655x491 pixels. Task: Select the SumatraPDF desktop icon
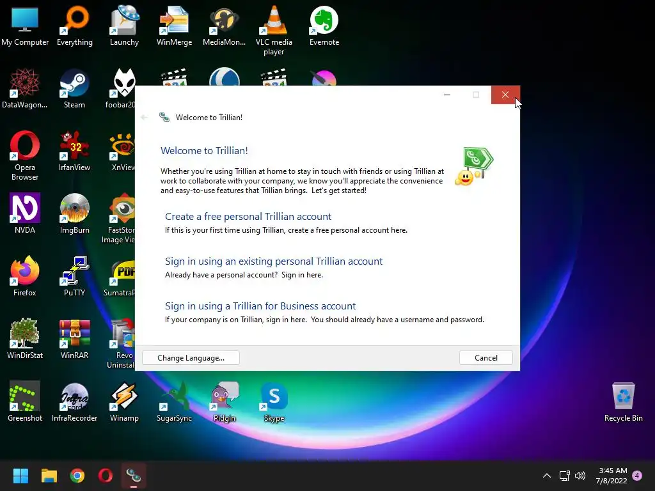120,276
